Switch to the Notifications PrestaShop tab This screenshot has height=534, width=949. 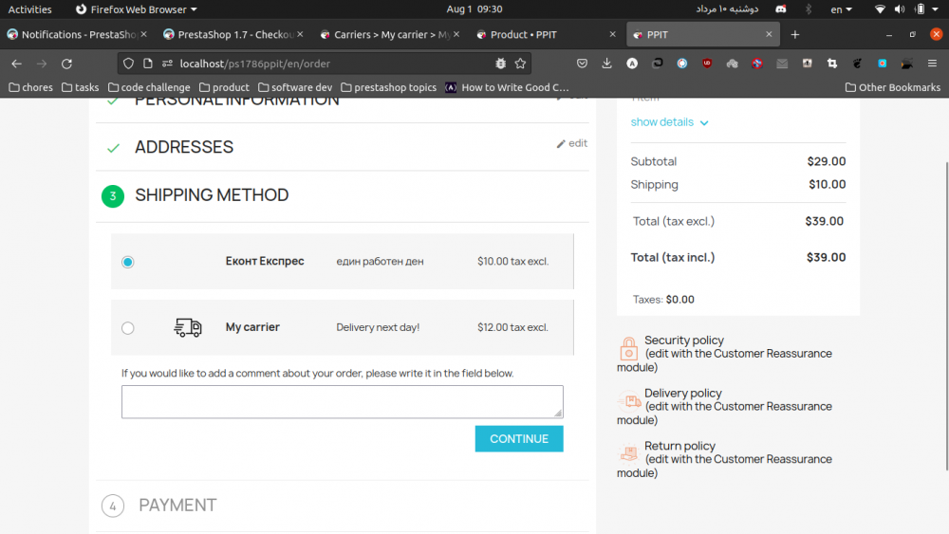pos(78,34)
